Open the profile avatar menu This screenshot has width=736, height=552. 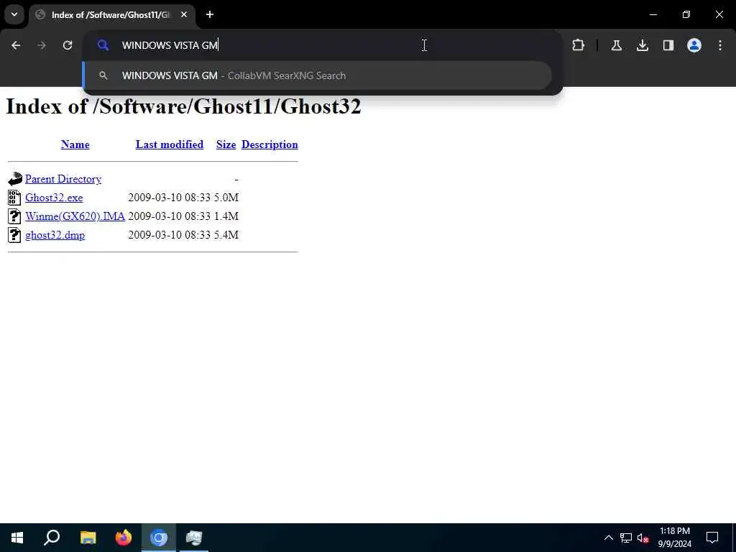click(x=694, y=45)
